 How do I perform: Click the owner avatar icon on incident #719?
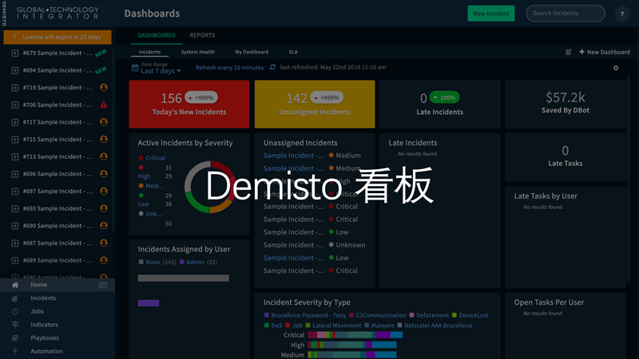click(x=104, y=87)
